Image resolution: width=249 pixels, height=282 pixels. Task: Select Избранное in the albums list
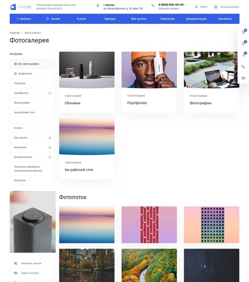pyautogui.click(x=25, y=74)
